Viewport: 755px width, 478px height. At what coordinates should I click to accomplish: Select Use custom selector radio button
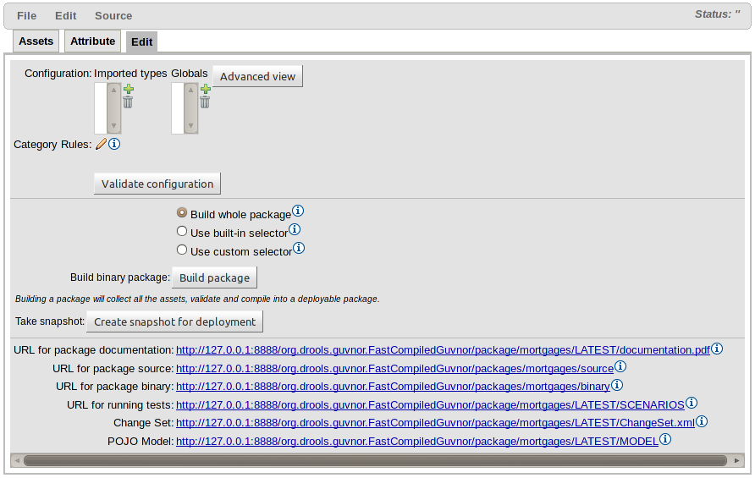pos(181,250)
